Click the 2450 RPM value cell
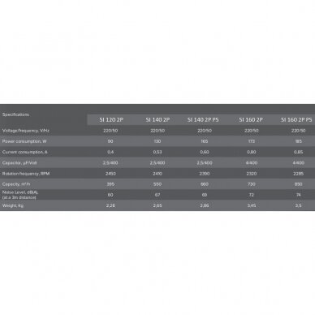Viewport: 315px width, 315px height. (110, 174)
